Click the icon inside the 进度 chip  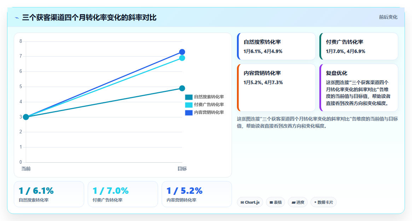tap(294, 203)
